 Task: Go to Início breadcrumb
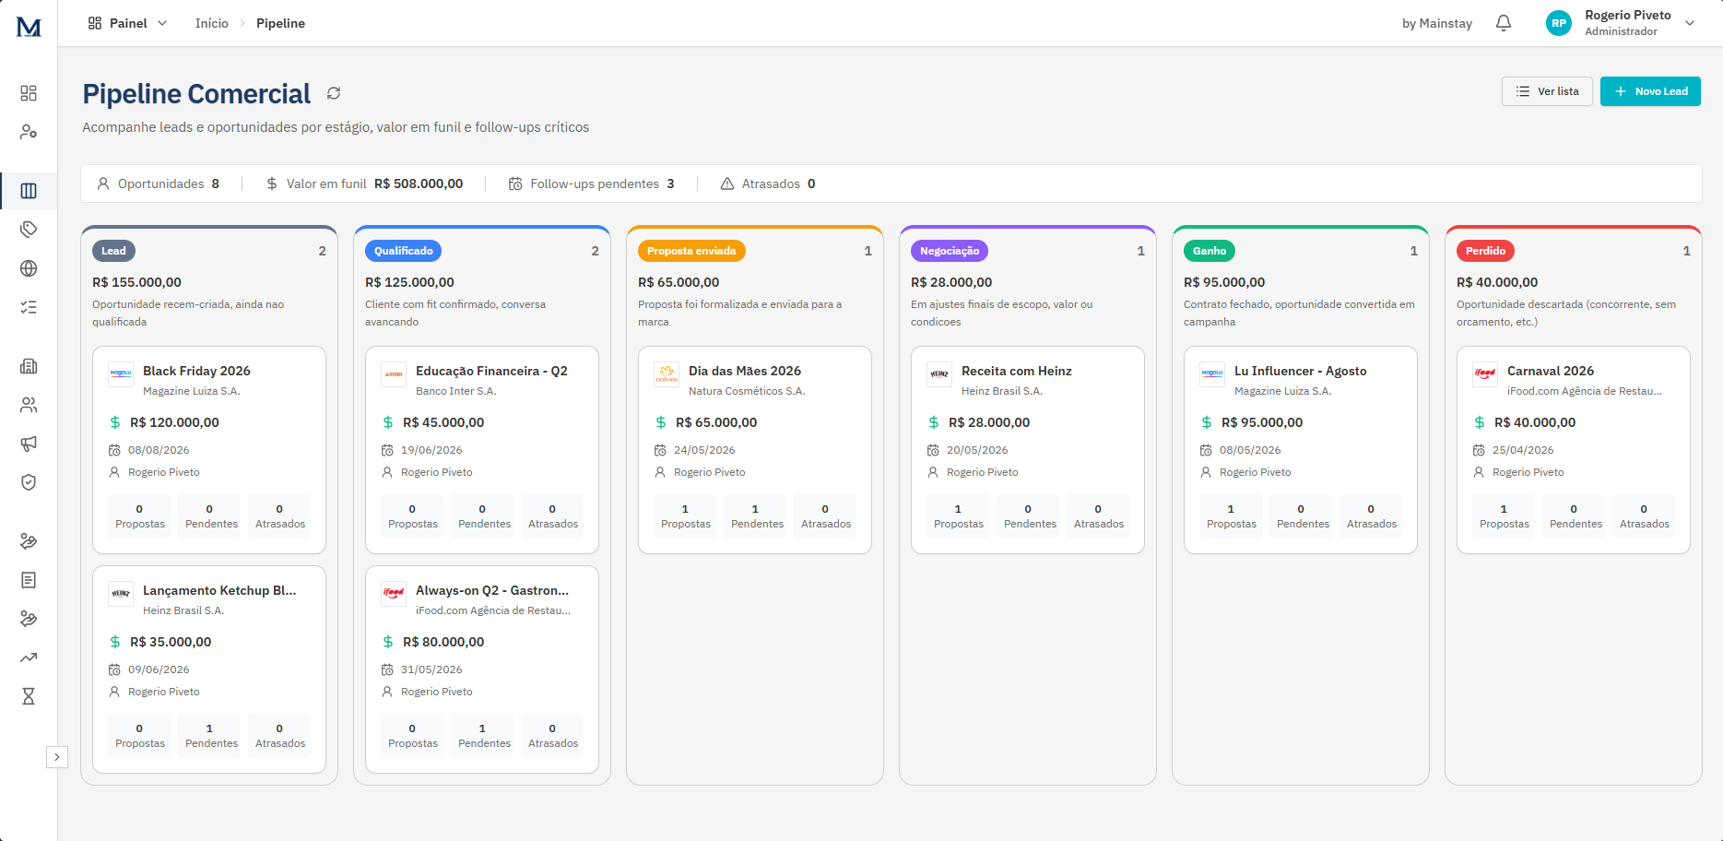[212, 23]
